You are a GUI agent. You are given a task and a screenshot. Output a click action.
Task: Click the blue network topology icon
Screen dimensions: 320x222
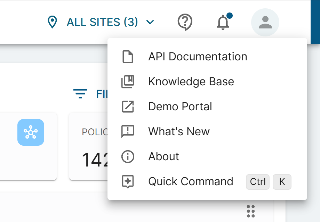(31, 132)
